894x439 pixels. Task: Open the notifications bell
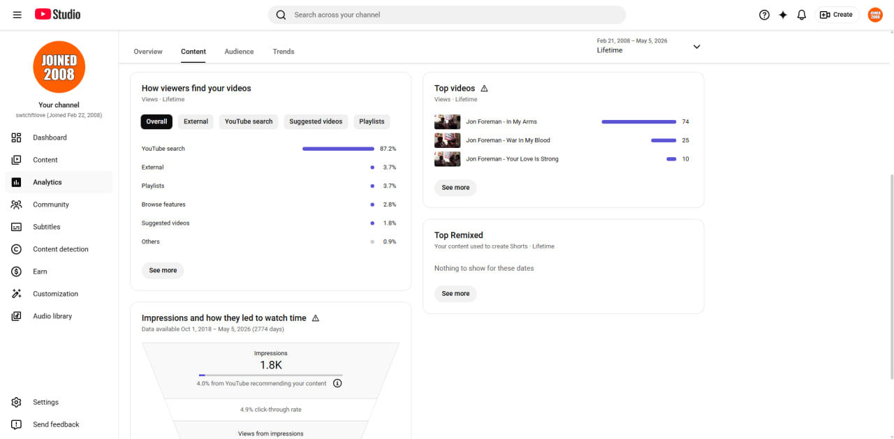pyautogui.click(x=802, y=15)
